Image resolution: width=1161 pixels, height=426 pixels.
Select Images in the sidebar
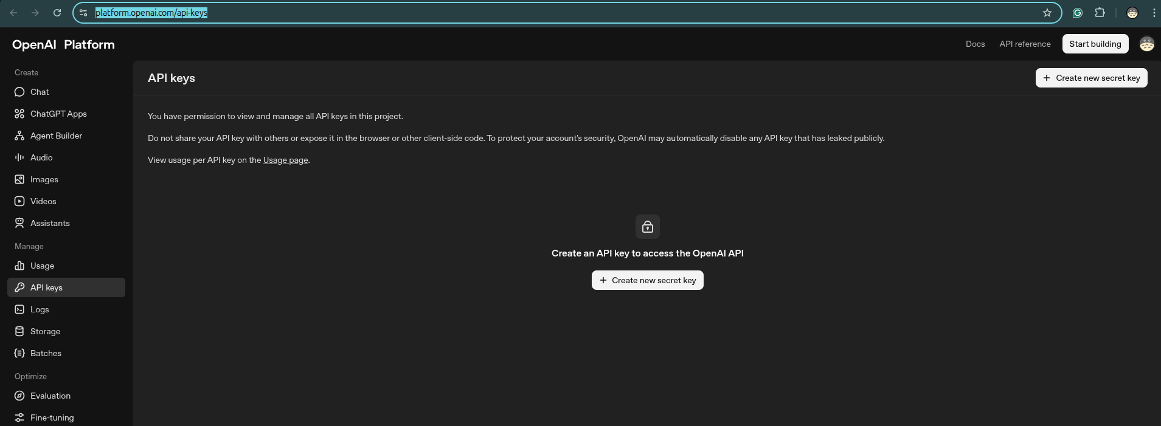click(x=66, y=179)
